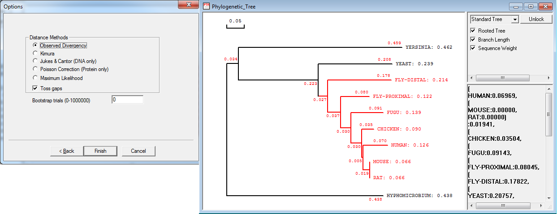Click the 0.034 root branch label
Screen dimensions: 557x214
(x=230, y=59)
